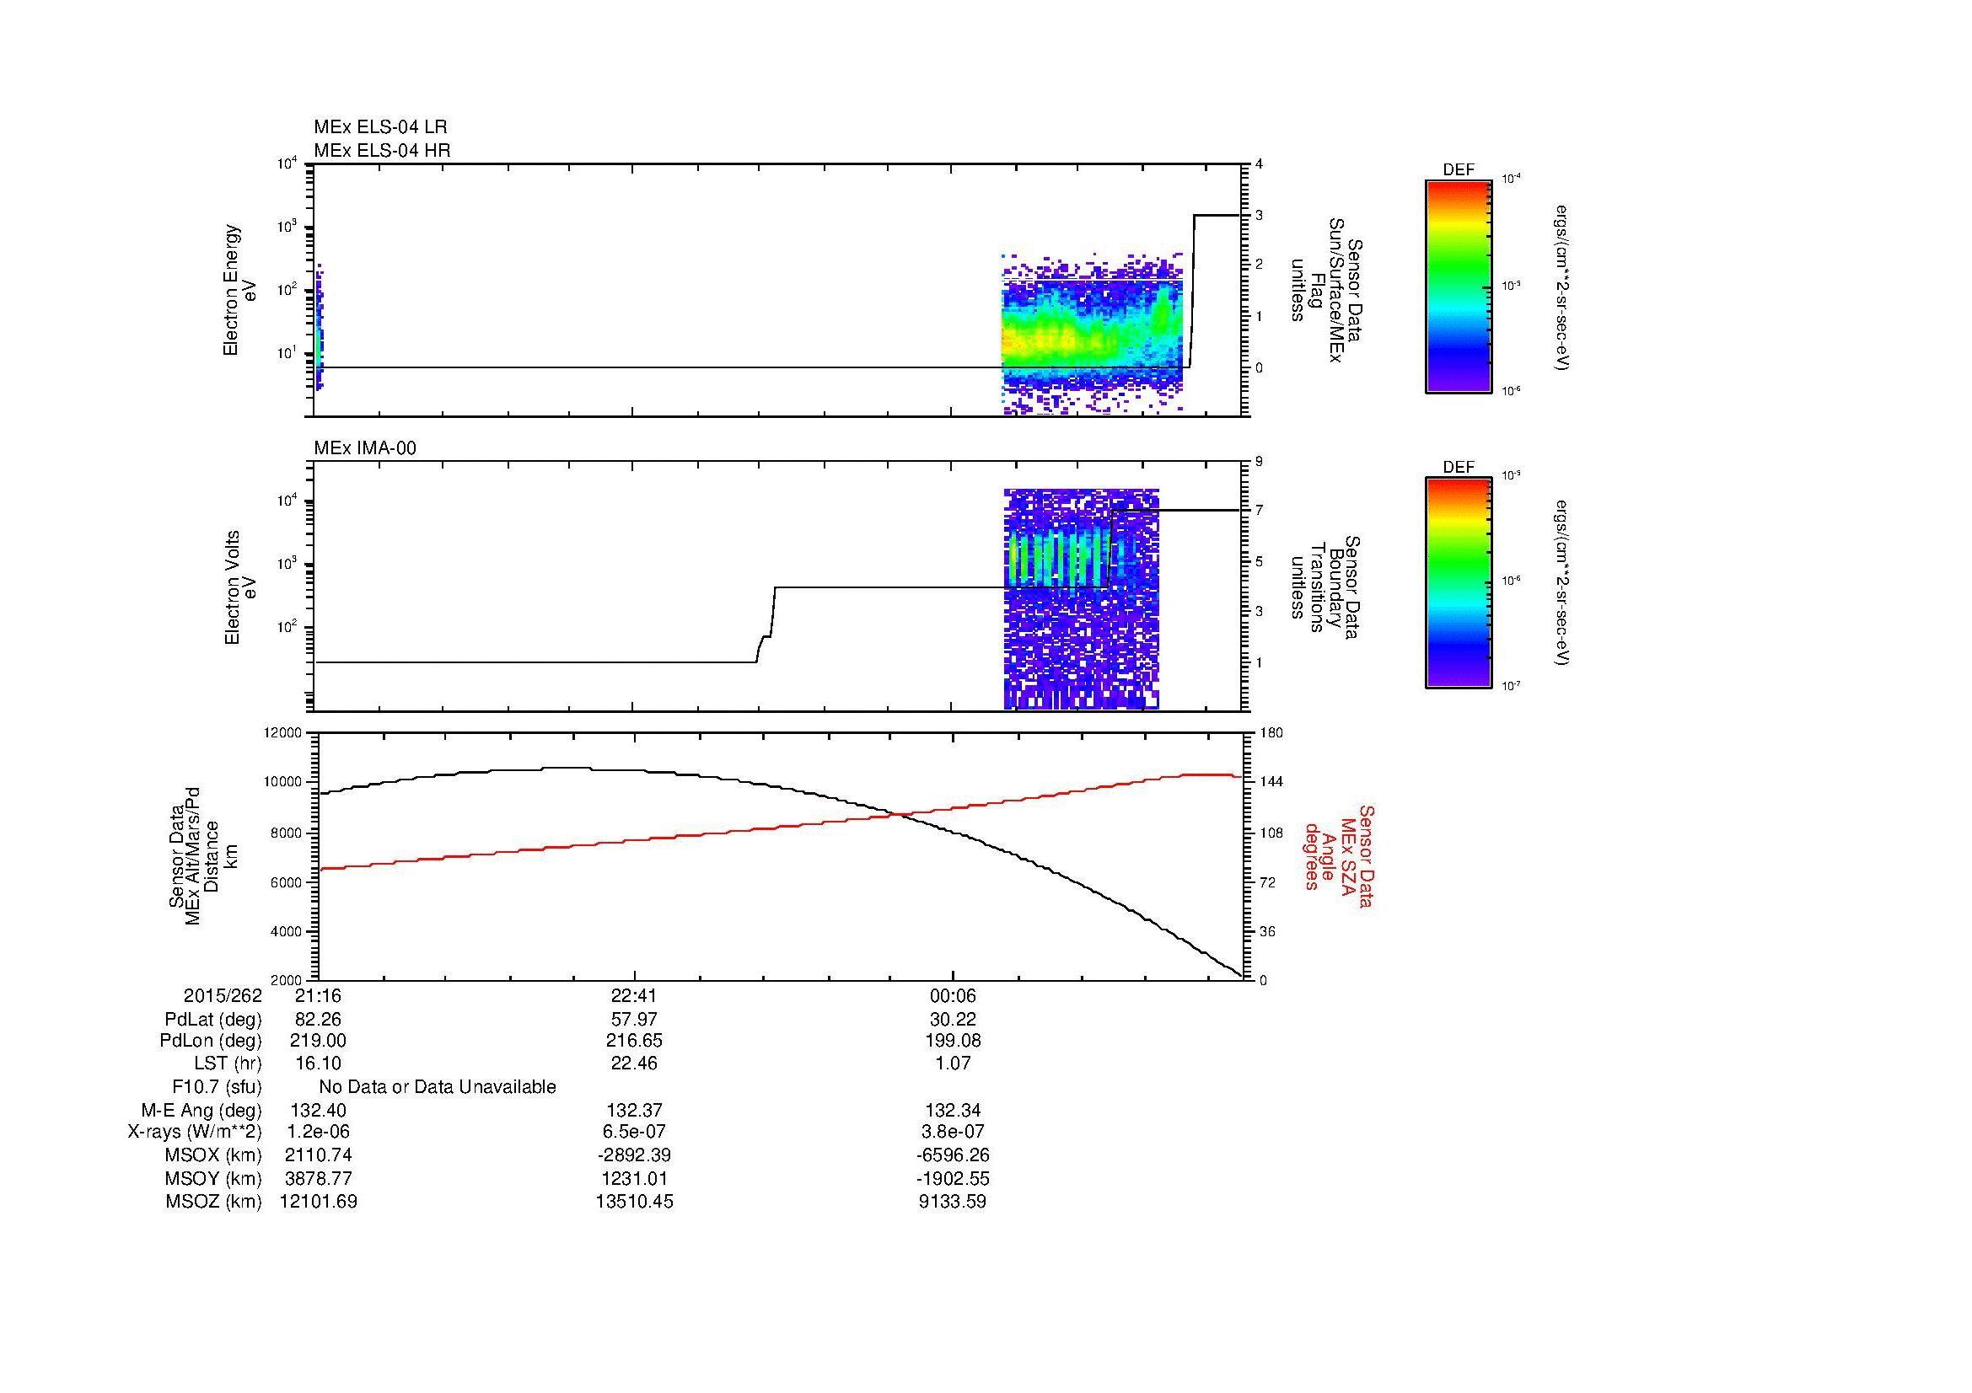Click the 'MSOZ (km)' row label
Image resolution: width=1972 pixels, height=1393 pixels.
[x=212, y=1202]
